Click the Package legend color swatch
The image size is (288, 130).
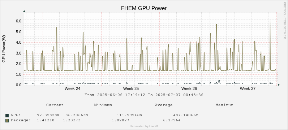tap(7, 121)
